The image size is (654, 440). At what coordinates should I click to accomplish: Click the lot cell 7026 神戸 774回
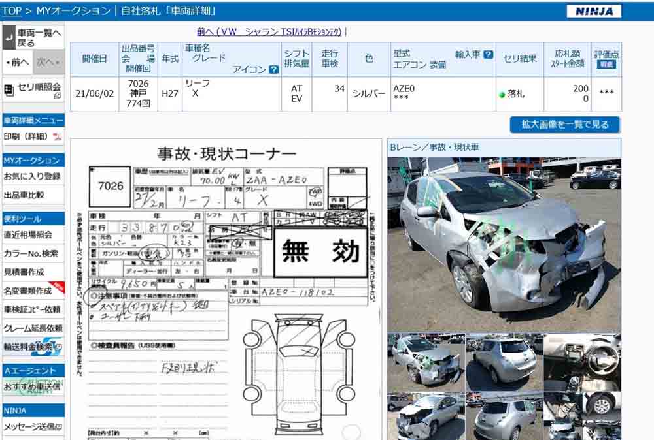pyautogui.click(x=138, y=93)
